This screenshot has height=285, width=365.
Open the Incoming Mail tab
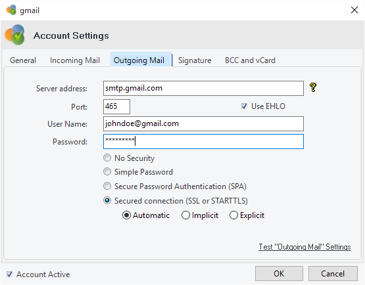coord(75,60)
